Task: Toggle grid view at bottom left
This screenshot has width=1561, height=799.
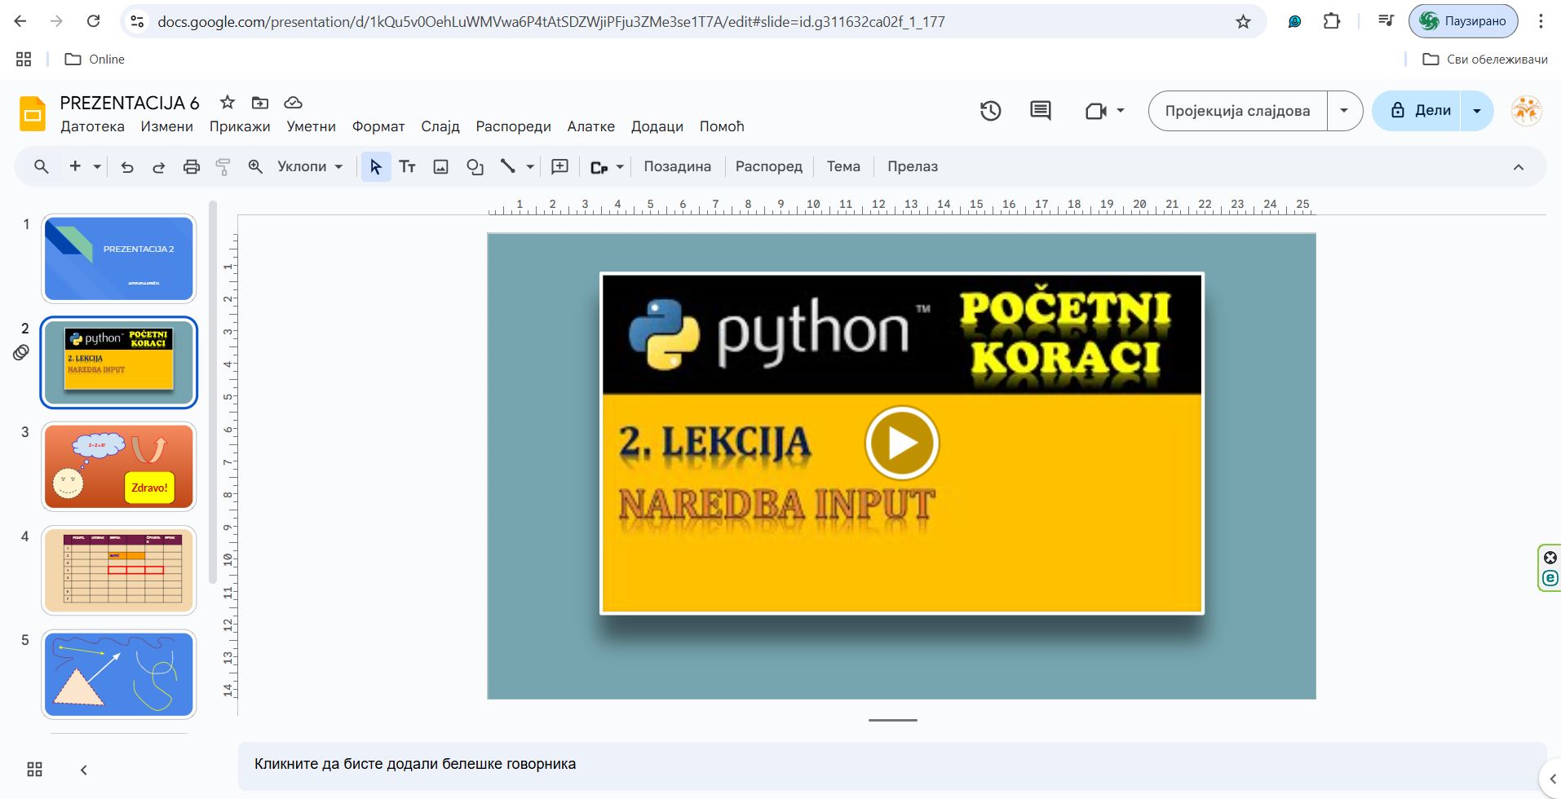Action: [34, 769]
